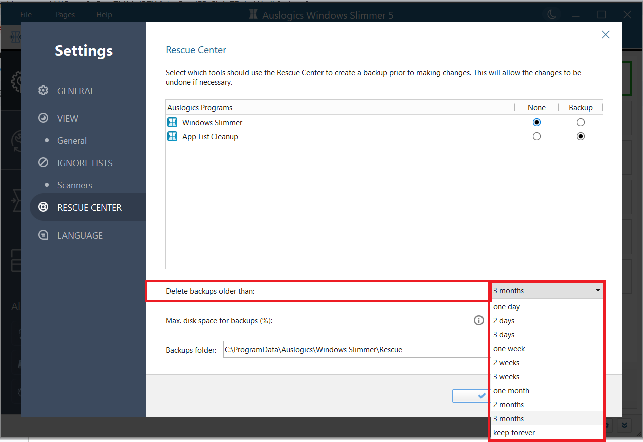Go to the Scanners settings page

[74, 185]
